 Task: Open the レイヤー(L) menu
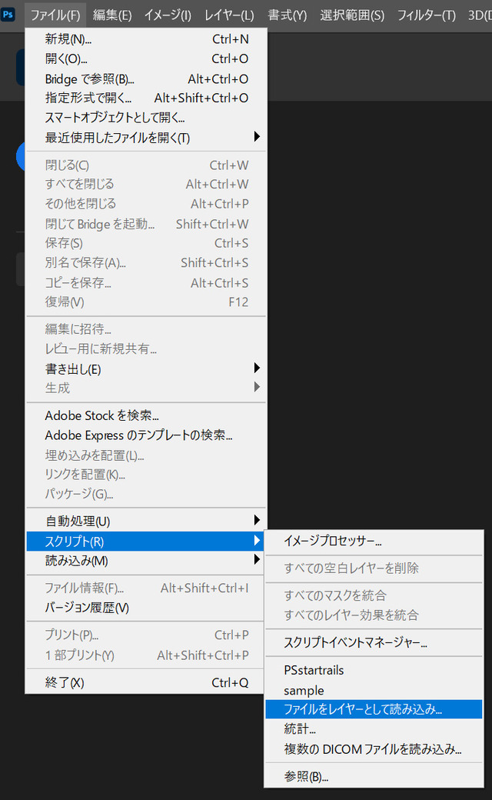229,15
